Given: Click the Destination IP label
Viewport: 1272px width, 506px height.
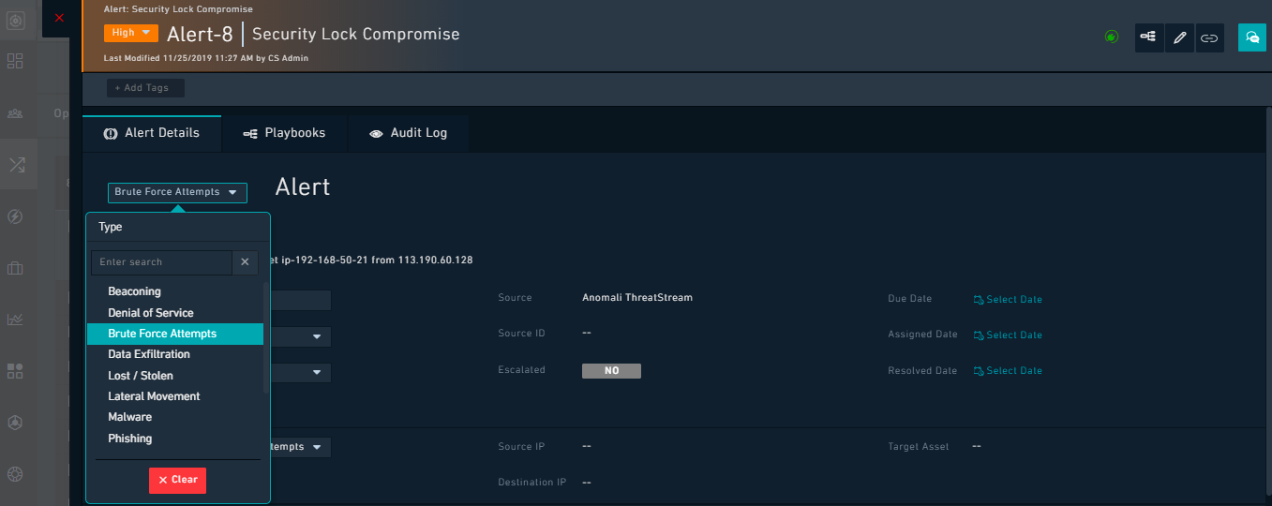Looking at the screenshot, I should (532, 483).
